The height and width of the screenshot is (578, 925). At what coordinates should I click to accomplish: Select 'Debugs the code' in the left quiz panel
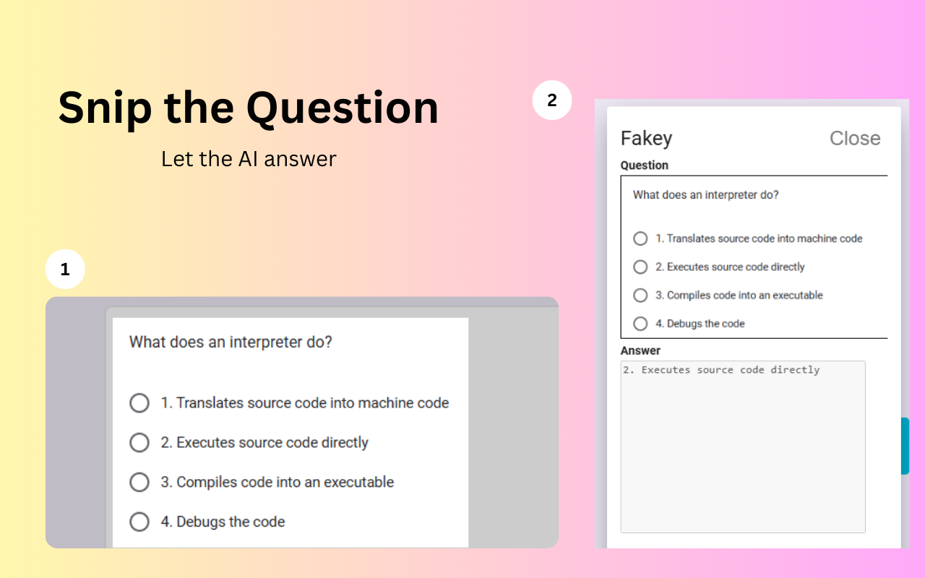[x=139, y=522]
